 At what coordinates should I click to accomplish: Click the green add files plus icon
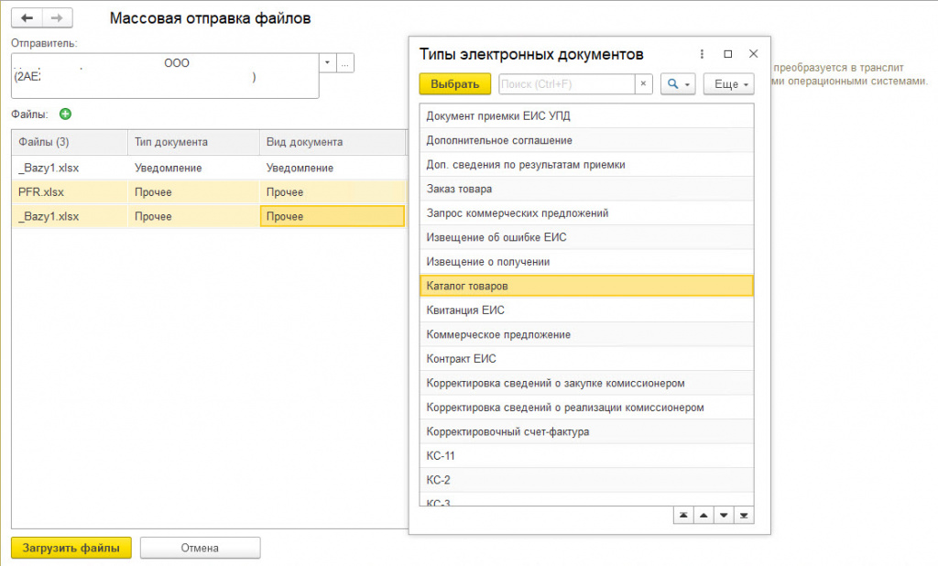[65, 114]
